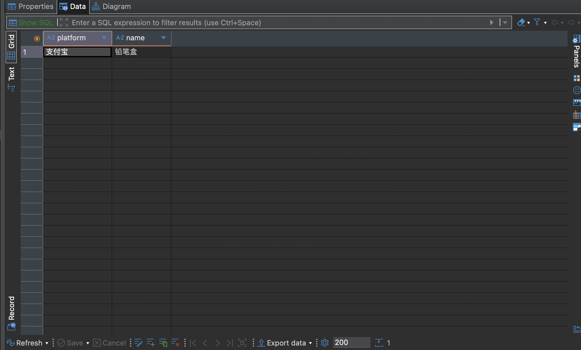Click the row count icon near 1
Viewport: 581px width, 350px height.
379,342
